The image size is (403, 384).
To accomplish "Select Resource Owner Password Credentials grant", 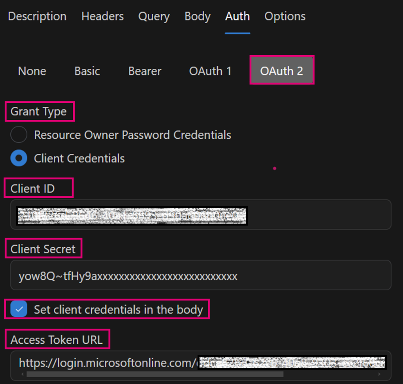I will coord(19,135).
